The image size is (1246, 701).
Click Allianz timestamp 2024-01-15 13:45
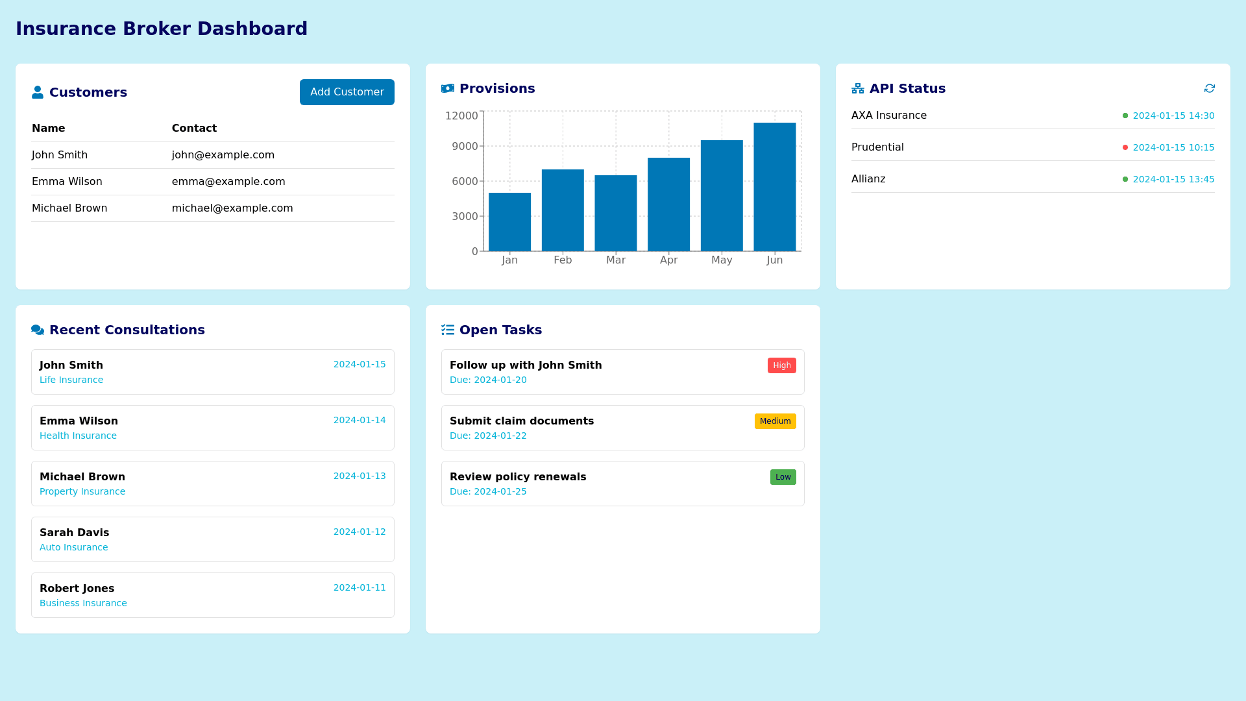(x=1173, y=179)
